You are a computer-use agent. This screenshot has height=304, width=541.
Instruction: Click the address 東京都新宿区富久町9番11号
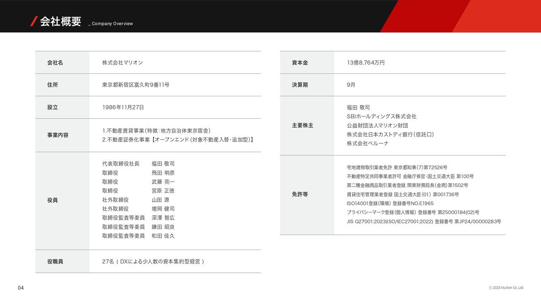tap(136, 85)
